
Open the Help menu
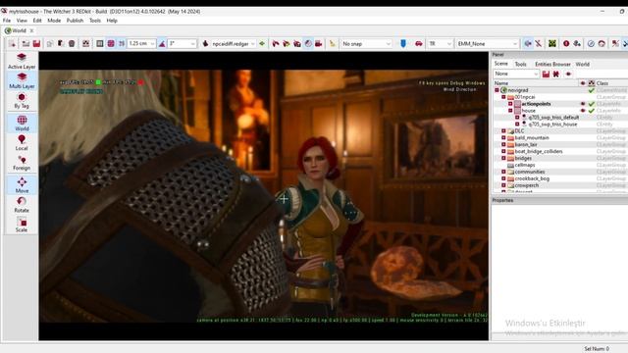pos(112,21)
